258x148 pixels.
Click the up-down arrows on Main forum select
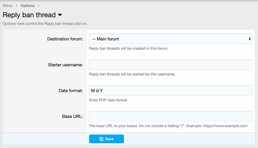coord(250,39)
